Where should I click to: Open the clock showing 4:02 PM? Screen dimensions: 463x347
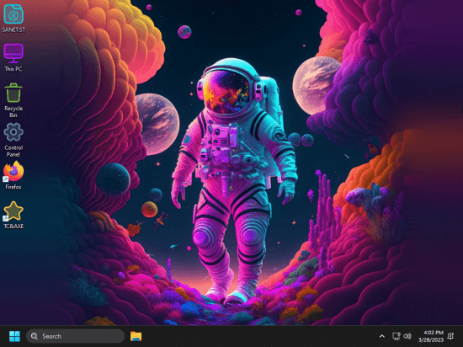point(434,333)
